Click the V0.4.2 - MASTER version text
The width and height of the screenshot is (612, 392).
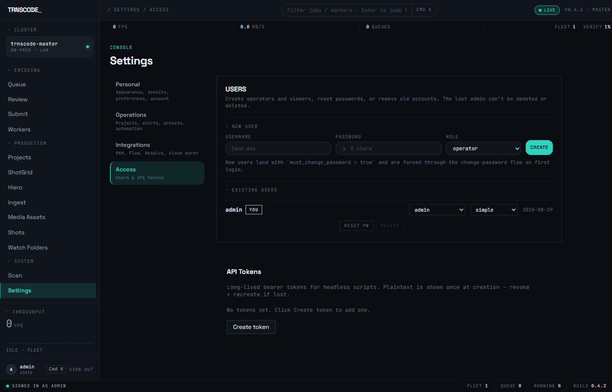[587, 9]
